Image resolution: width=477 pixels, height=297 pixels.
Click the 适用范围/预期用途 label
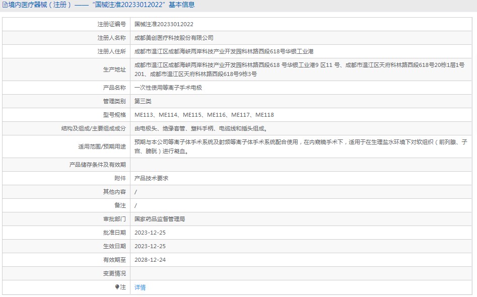click(x=102, y=146)
